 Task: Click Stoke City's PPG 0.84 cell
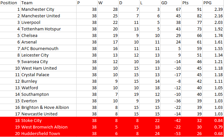pyautogui.click(x=213, y=121)
